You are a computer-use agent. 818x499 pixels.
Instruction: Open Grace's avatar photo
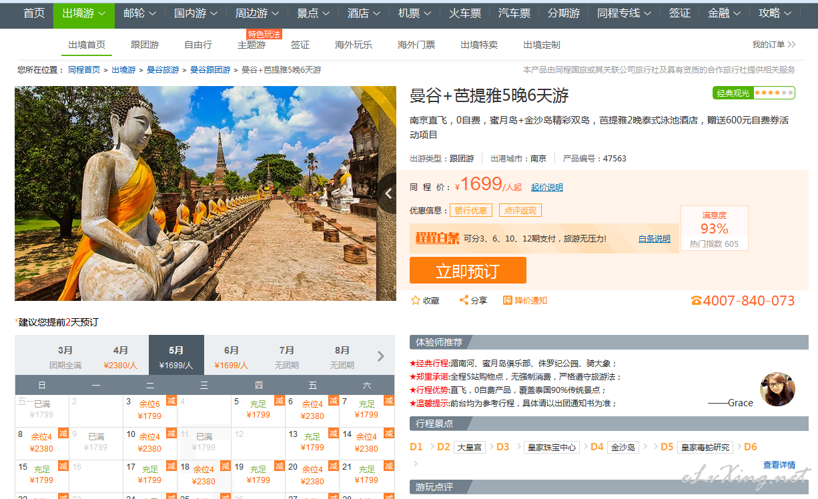pyautogui.click(x=777, y=390)
